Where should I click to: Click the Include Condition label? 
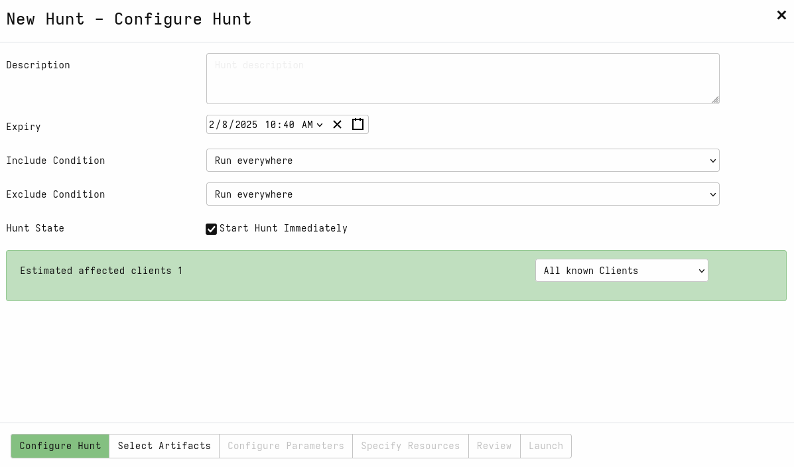(x=56, y=161)
